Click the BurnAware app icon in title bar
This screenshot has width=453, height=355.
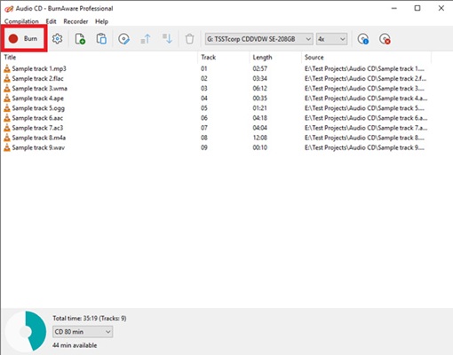tap(9, 9)
